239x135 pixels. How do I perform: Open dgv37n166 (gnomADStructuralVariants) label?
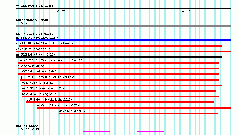(48, 77)
